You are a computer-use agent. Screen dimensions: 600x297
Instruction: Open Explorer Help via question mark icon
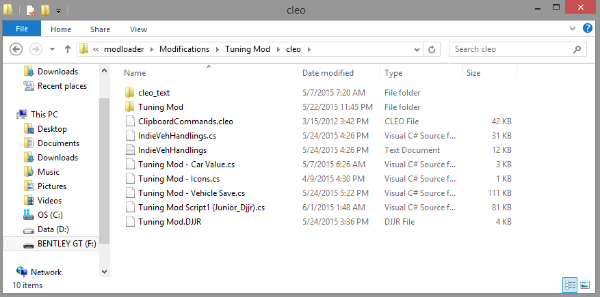pyautogui.click(x=587, y=29)
